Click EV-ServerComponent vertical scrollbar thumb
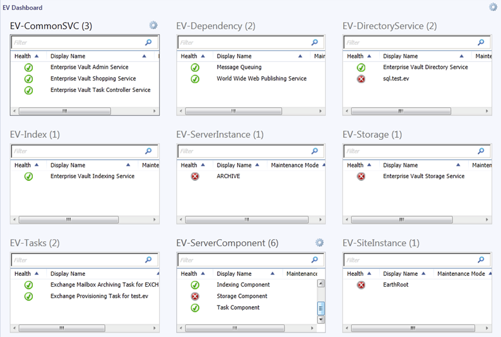 [321, 308]
